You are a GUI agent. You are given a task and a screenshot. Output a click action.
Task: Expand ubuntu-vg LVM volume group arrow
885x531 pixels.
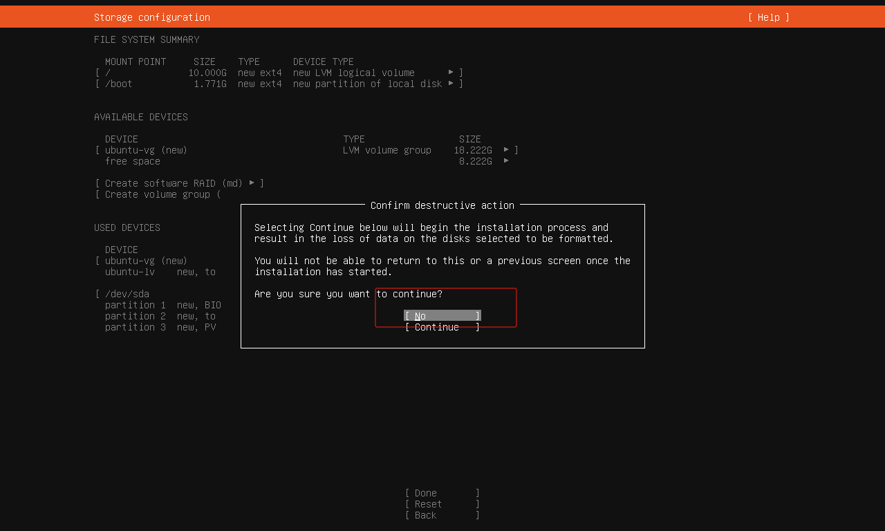click(x=506, y=150)
